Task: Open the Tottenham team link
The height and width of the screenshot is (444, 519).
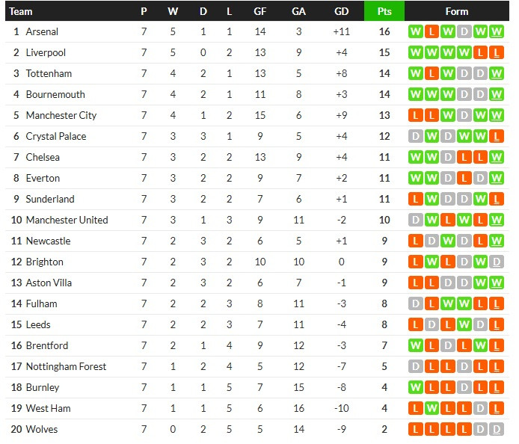Action: [x=49, y=74]
